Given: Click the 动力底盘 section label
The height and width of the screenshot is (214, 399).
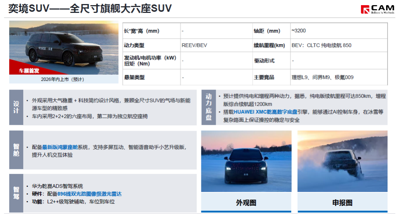Looking at the screenshot, I should [x=209, y=107].
